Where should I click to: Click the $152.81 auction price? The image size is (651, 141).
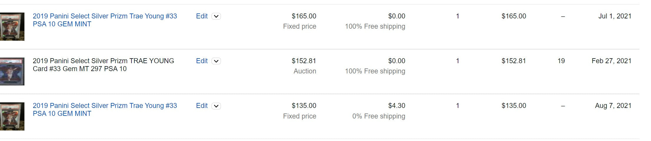[304, 61]
